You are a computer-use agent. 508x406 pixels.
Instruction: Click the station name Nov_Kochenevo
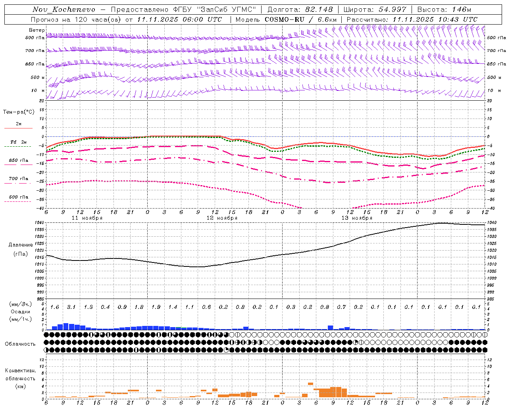64,10
